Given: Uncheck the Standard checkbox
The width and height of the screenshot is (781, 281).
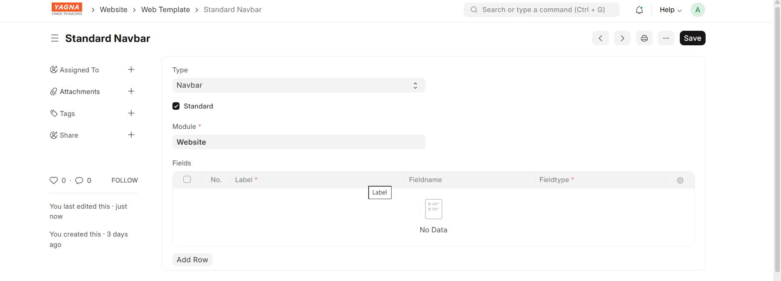Looking at the screenshot, I should (176, 106).
